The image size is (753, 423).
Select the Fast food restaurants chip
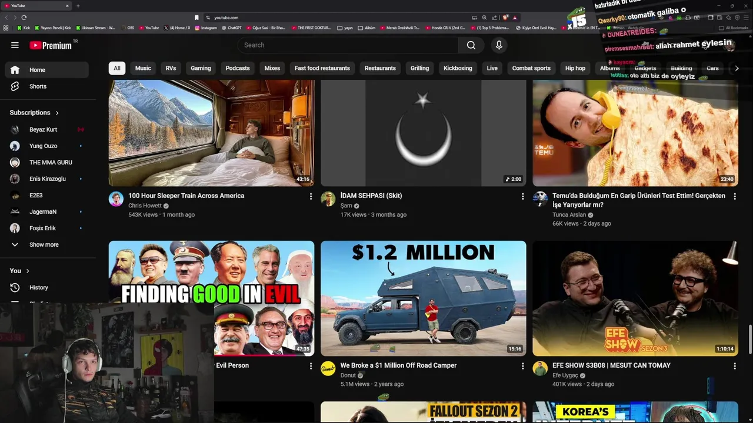(x=322, y=68)
